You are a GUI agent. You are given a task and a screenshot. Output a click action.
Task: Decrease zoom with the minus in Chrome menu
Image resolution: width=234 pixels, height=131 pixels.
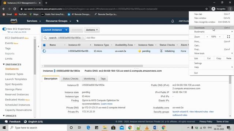click(x=207, y=36)
